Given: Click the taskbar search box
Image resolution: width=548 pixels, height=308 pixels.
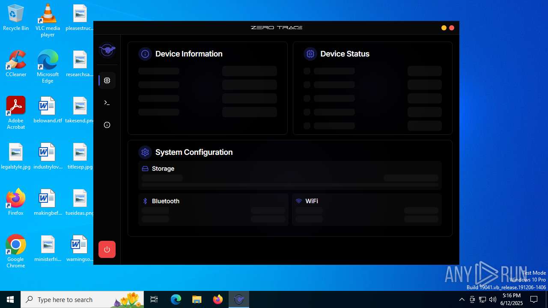Looking at the screenshot, I should 82,299.
